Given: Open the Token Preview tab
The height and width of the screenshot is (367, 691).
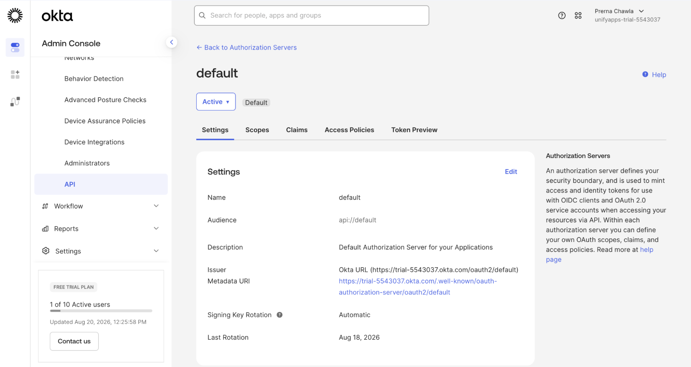Looking at the screenshot, I should (414, 130).
